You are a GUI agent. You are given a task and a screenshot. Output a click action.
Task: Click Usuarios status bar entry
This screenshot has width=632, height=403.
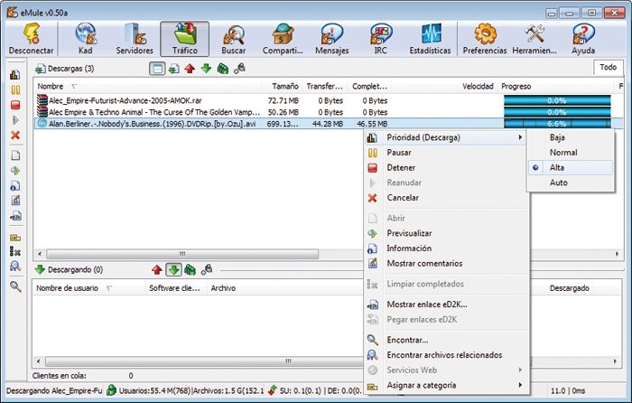tap(185, 390)
